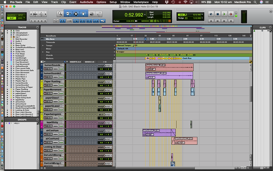Image resolution: width=273 pixels, height=171 pixels.
Task: Record-enable the airConHum2 track
Action: 45,143
